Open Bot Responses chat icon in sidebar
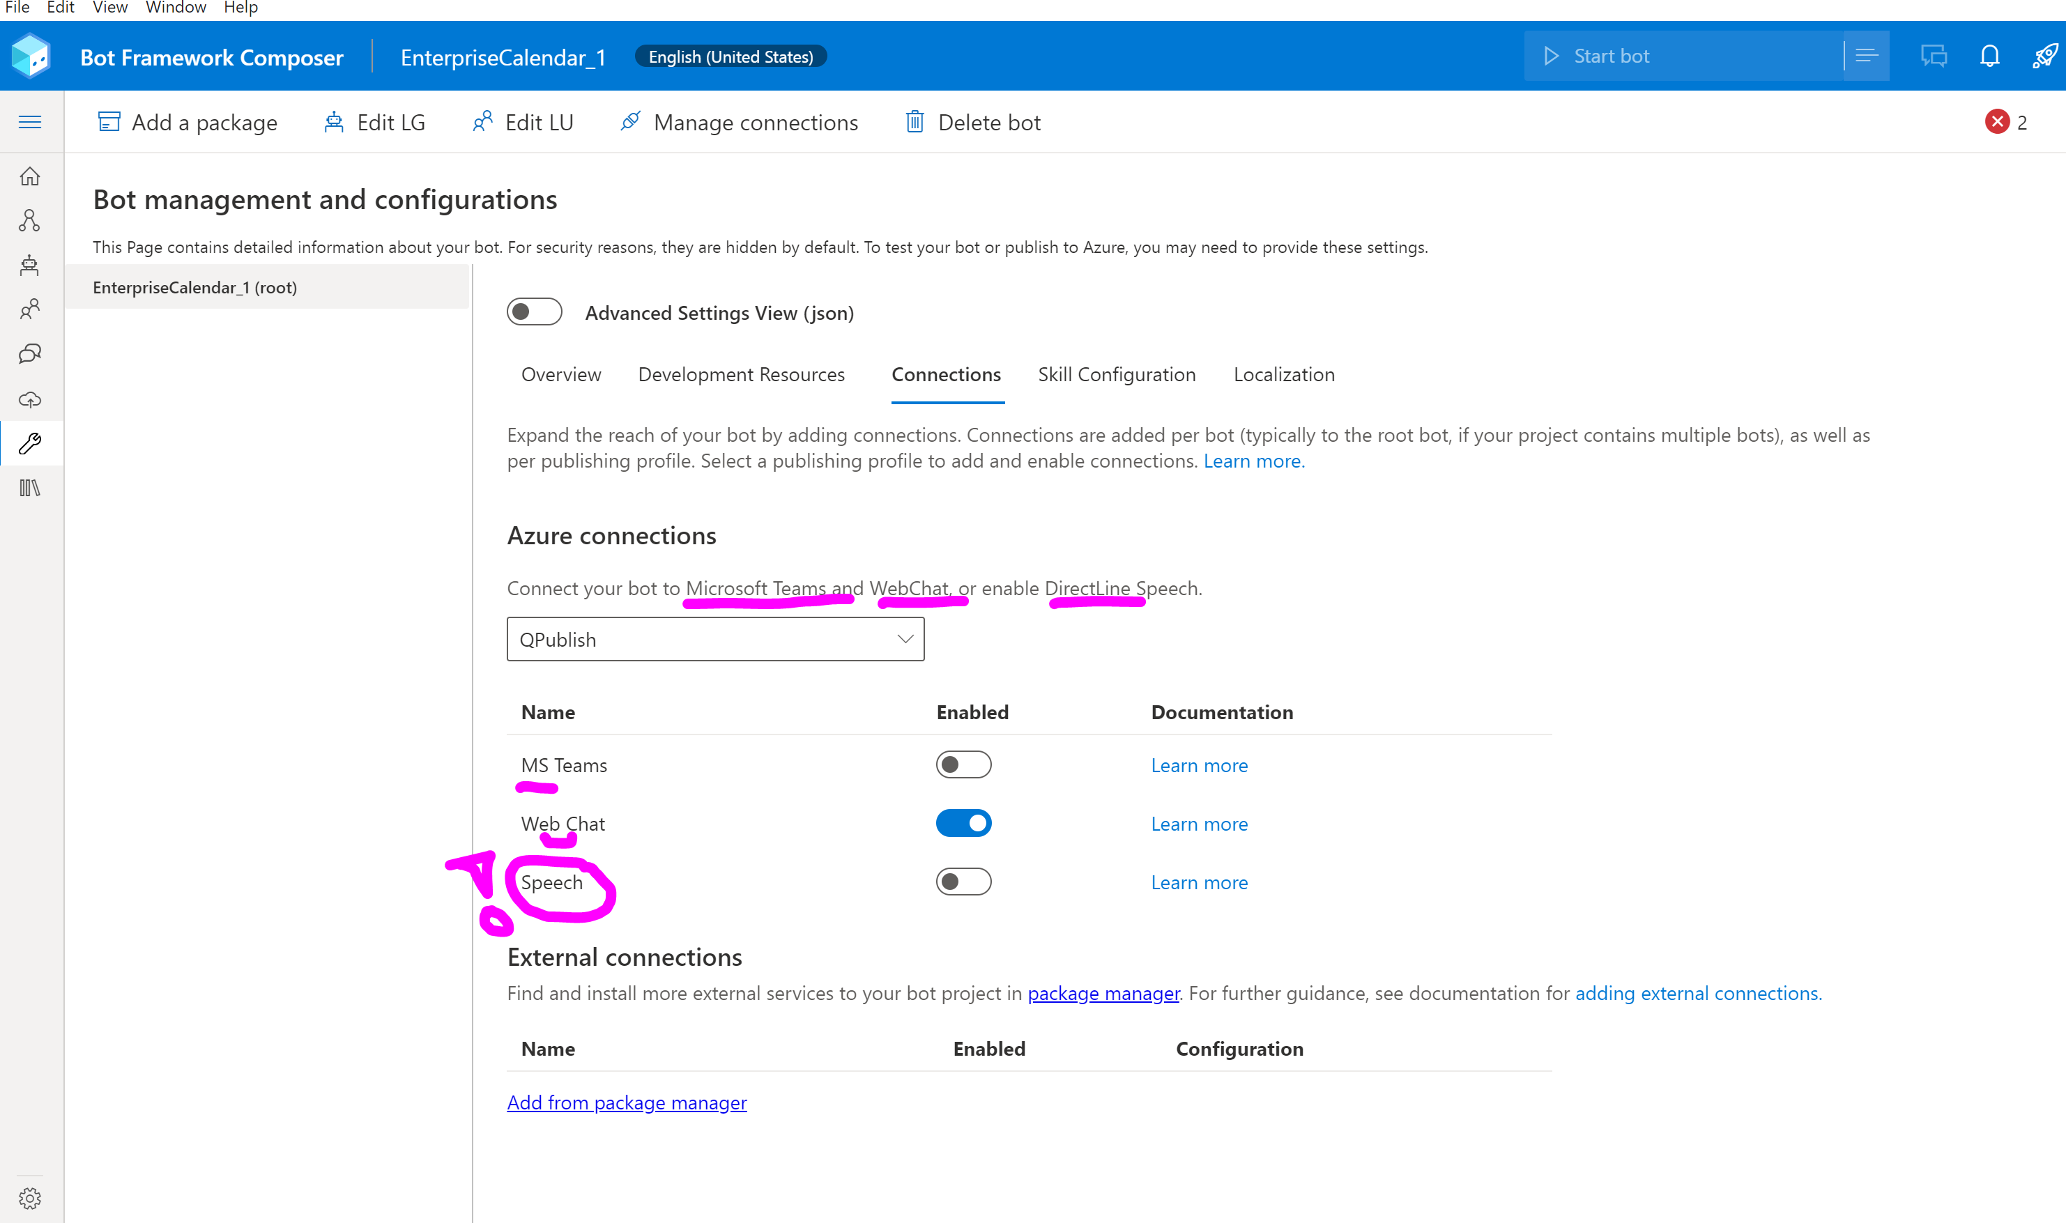Image resolution: width=2066 pixels, height=1223 pixels. tap(30, 353)
